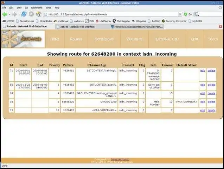Edit route with Id 71

tap(203, 71)
